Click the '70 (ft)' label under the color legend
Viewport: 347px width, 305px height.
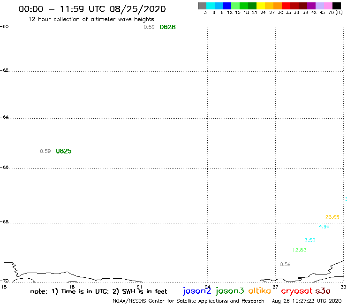tap(335, 12)
